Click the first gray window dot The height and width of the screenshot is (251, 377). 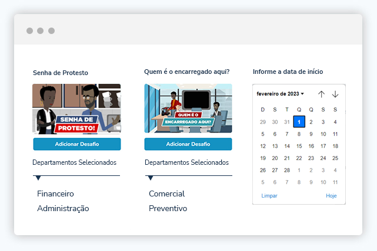pyautogui.click(x=30, y=30)
